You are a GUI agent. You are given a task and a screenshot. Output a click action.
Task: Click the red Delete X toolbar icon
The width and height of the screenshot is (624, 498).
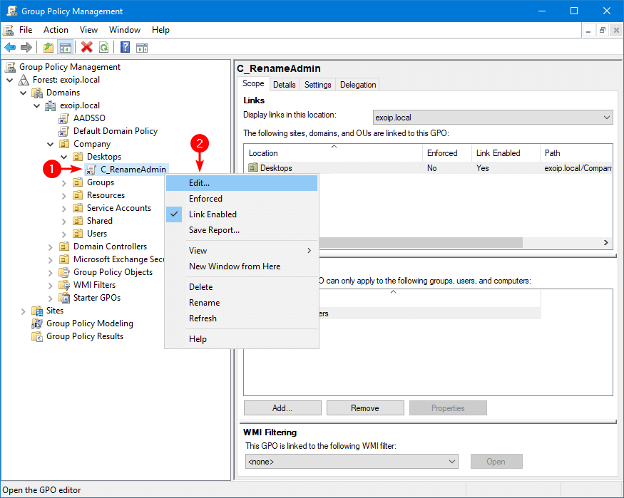(87, 48)
